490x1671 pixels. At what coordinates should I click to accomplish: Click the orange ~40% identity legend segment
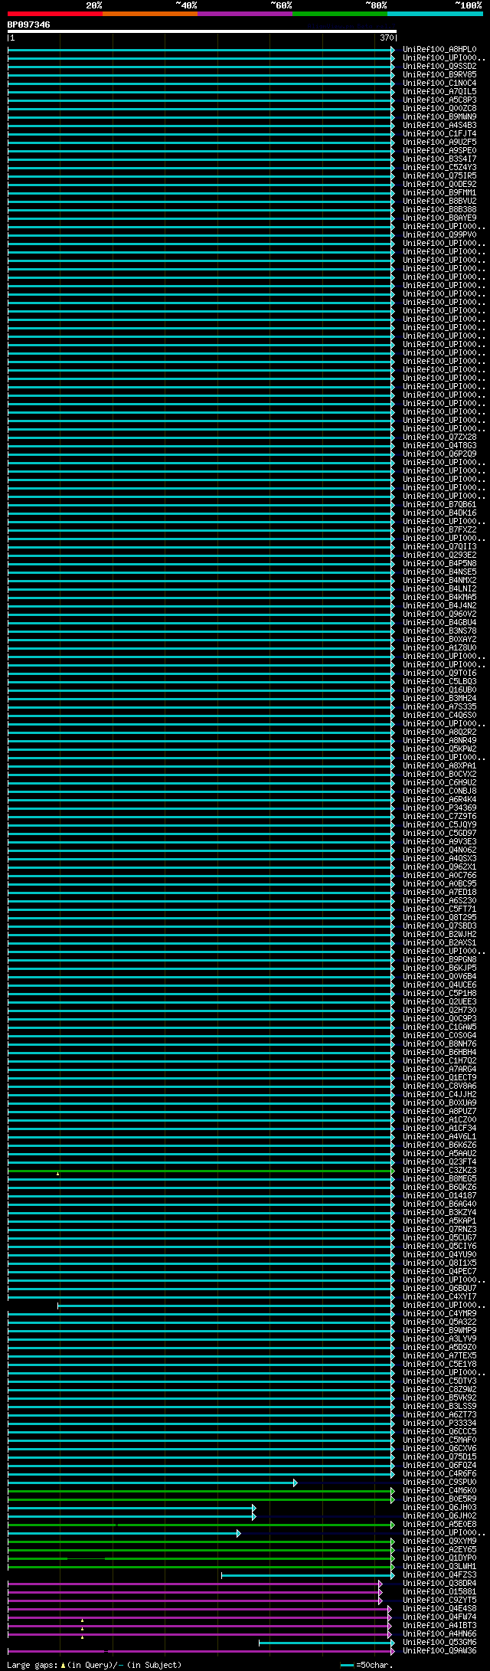150,14
